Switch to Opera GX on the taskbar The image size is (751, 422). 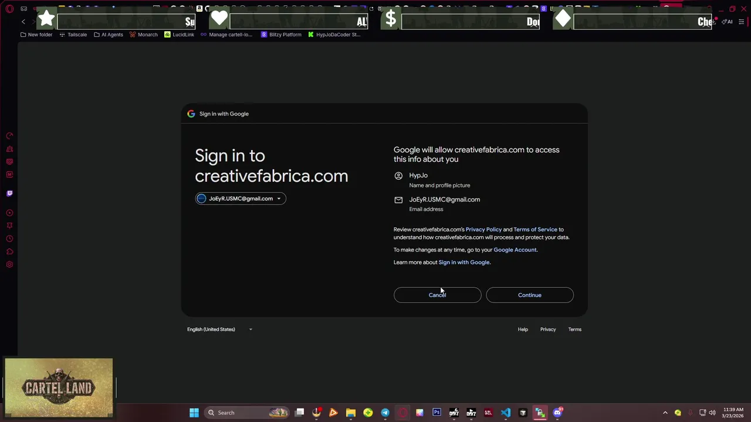pyautogui.click(x=403, y=413)
